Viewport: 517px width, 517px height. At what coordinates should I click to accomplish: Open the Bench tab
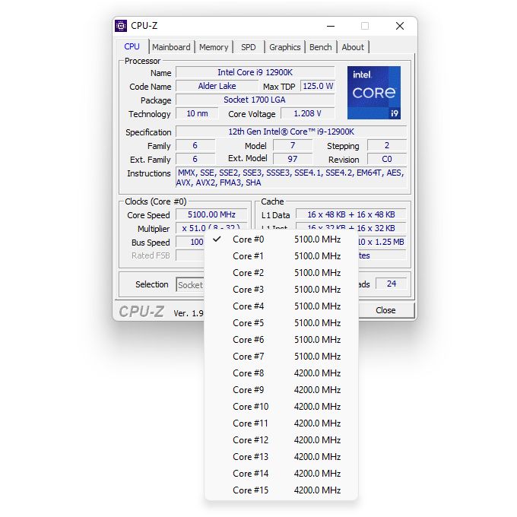pos(321,47)
